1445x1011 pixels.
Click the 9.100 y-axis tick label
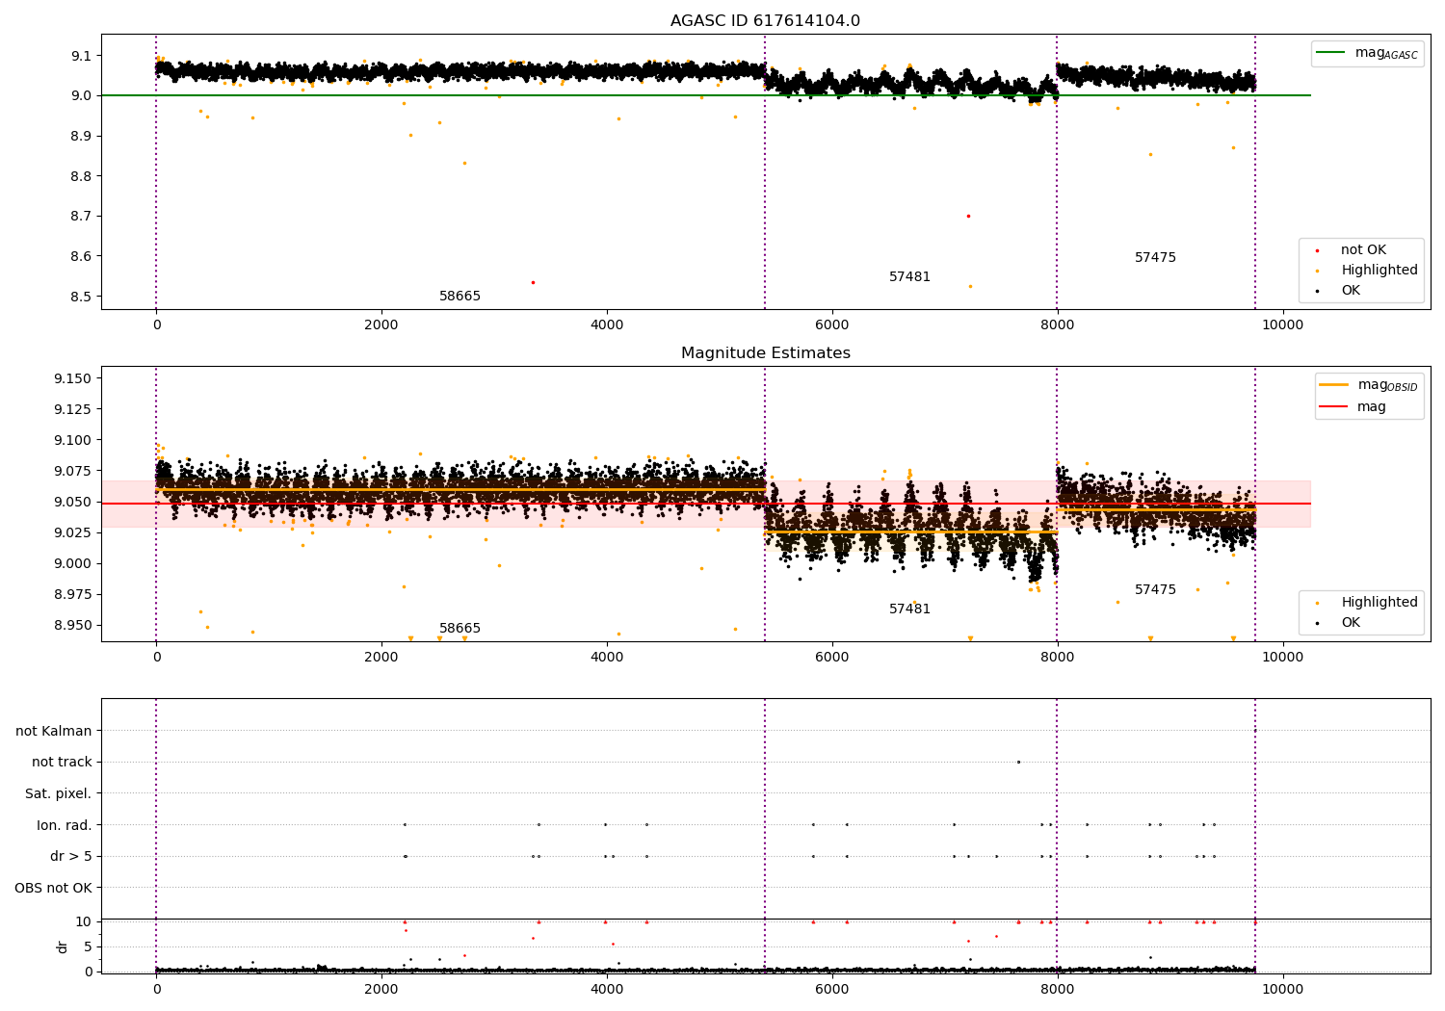[x=73, y=440]
